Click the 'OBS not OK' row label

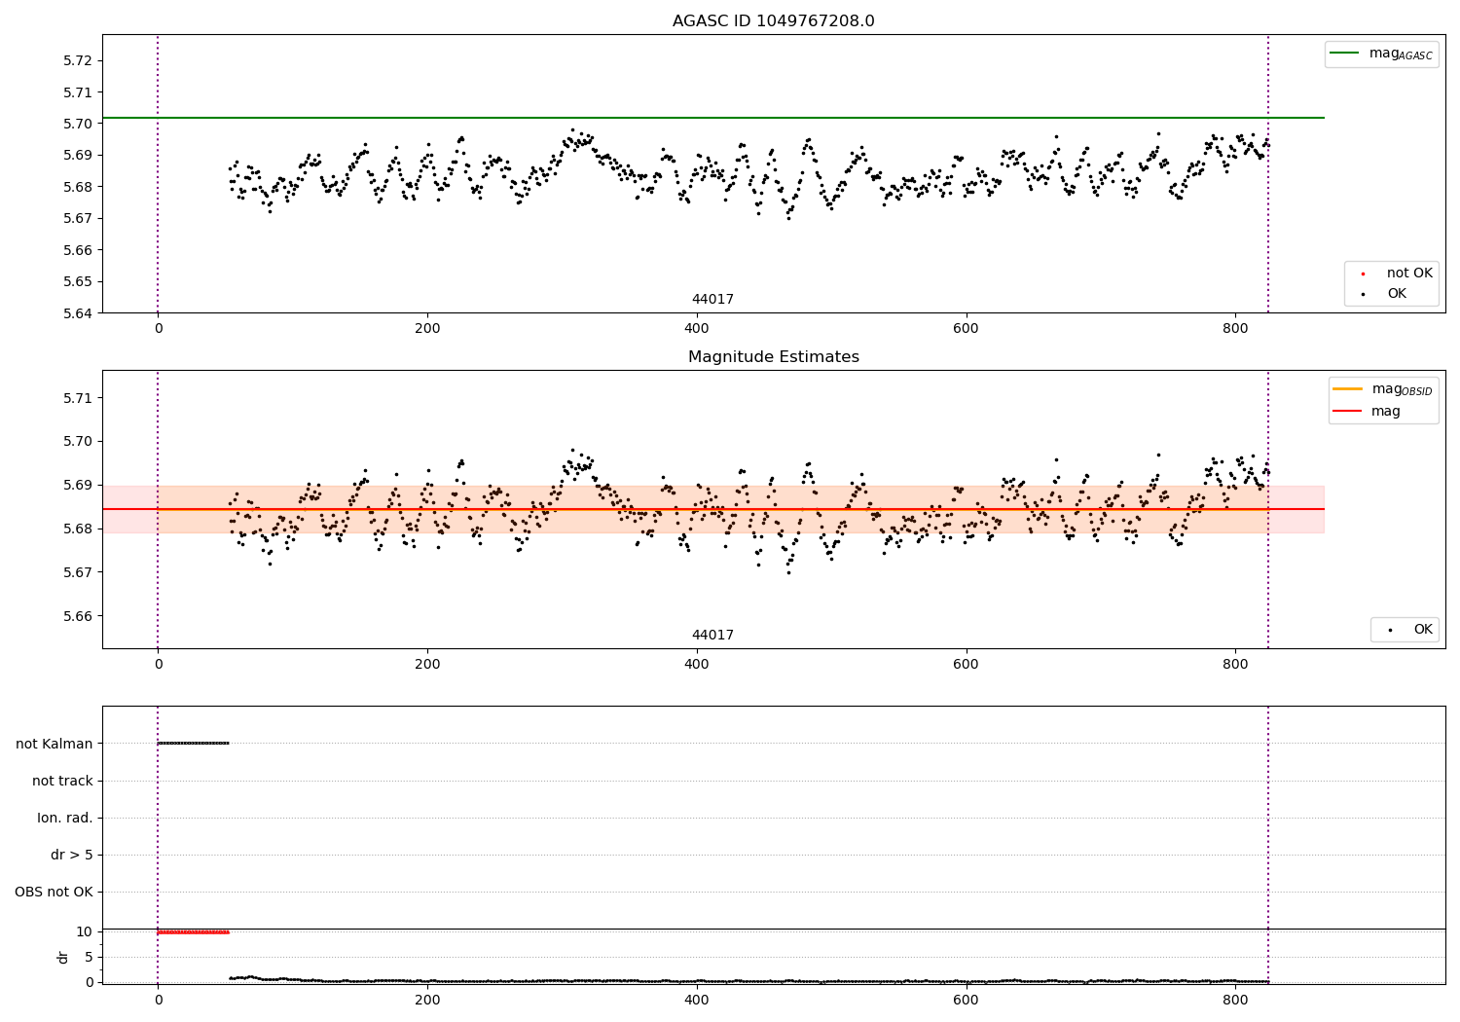click(x=54, y=892)
